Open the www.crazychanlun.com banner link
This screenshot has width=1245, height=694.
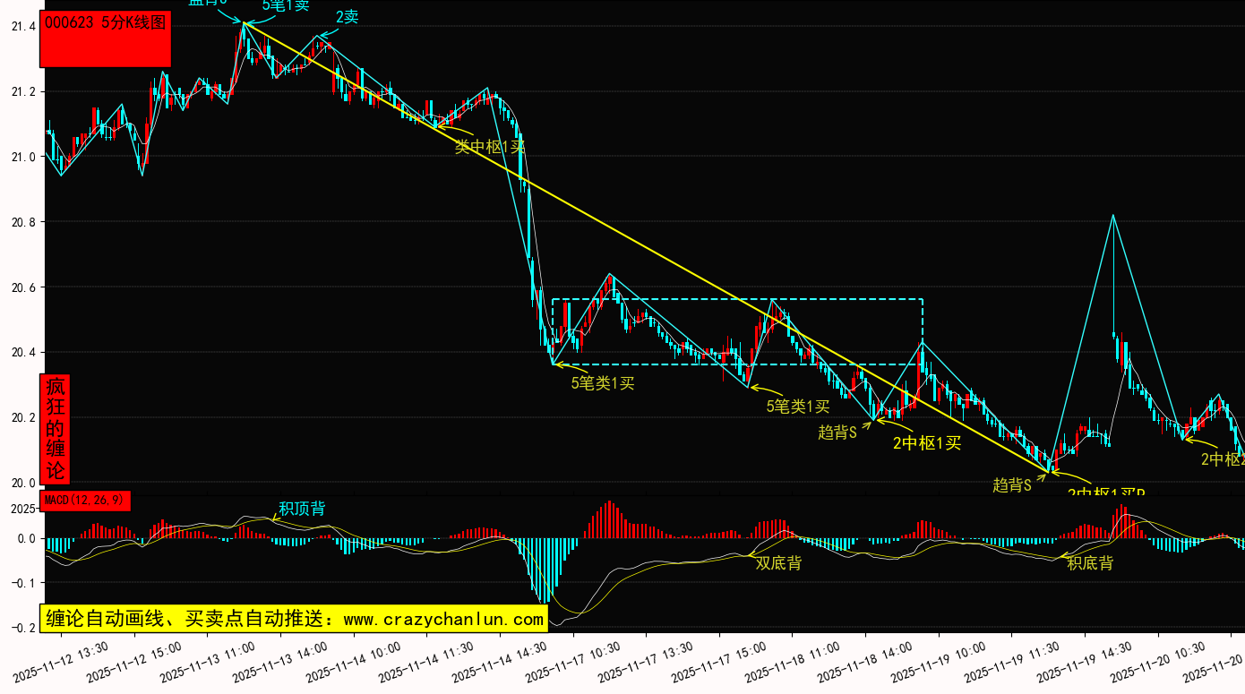(293, 619)
